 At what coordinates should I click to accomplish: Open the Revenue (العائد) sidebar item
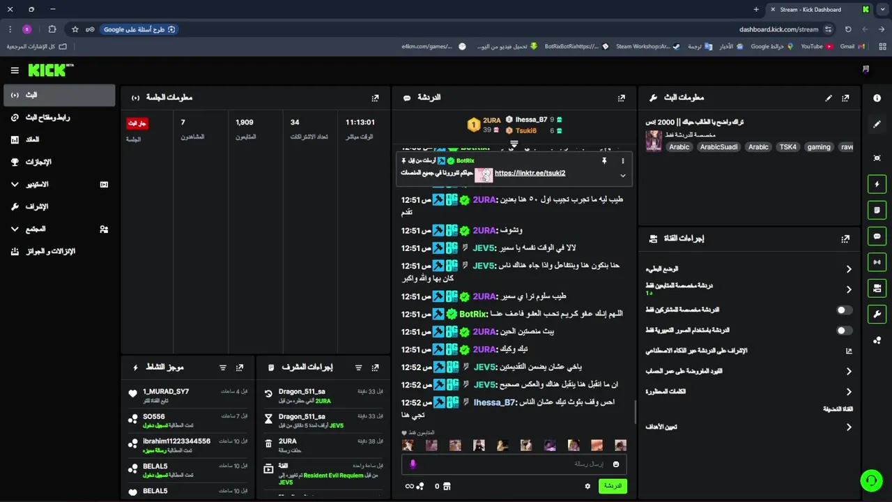click(x=59, y=139)
